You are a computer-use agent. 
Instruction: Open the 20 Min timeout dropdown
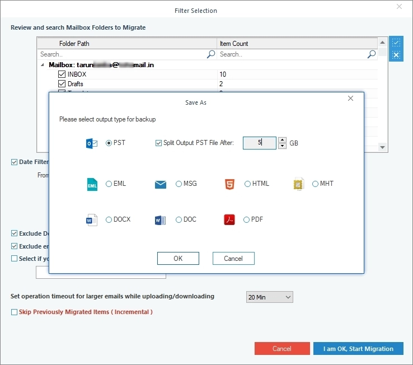tap(269, 297)
